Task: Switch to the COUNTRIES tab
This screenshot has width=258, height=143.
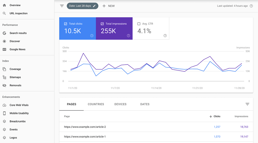Action: pyautogui.click(x=96, y=104)
